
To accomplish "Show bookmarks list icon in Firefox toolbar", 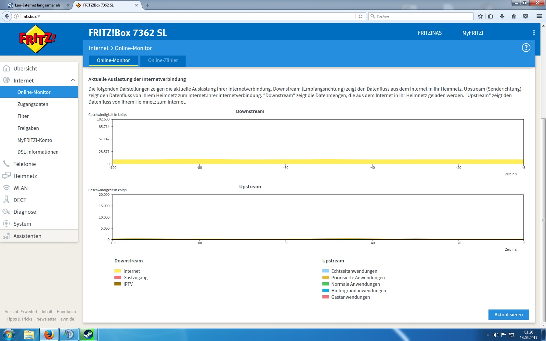I will pyautogui.click(x=490, y=16).
